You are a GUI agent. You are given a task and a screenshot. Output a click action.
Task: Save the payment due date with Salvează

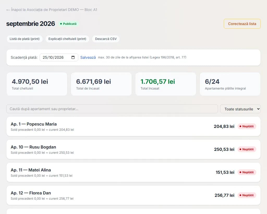[88, 57]
